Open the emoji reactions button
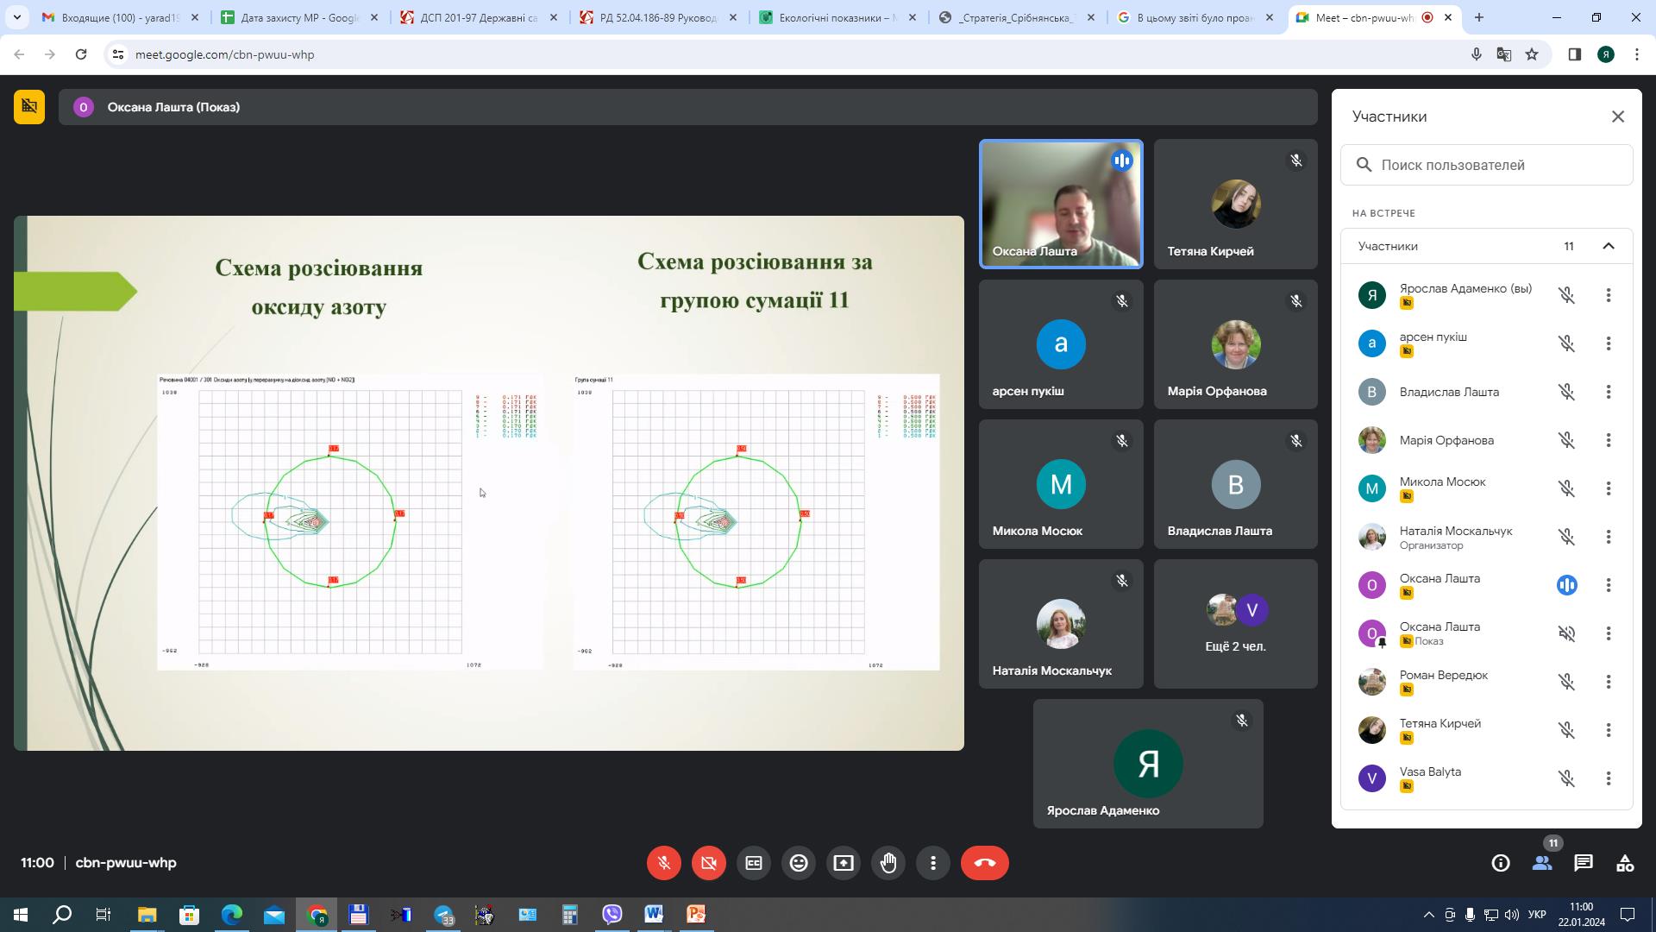The image size is (1656, 932). (x=799, y=863)
